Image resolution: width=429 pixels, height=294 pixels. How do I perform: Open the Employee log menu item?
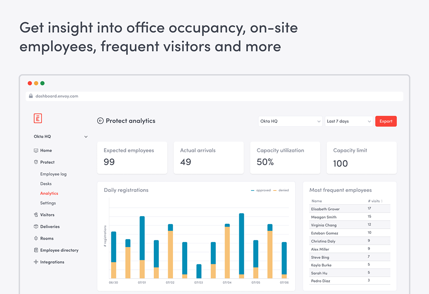coord(53,174)
